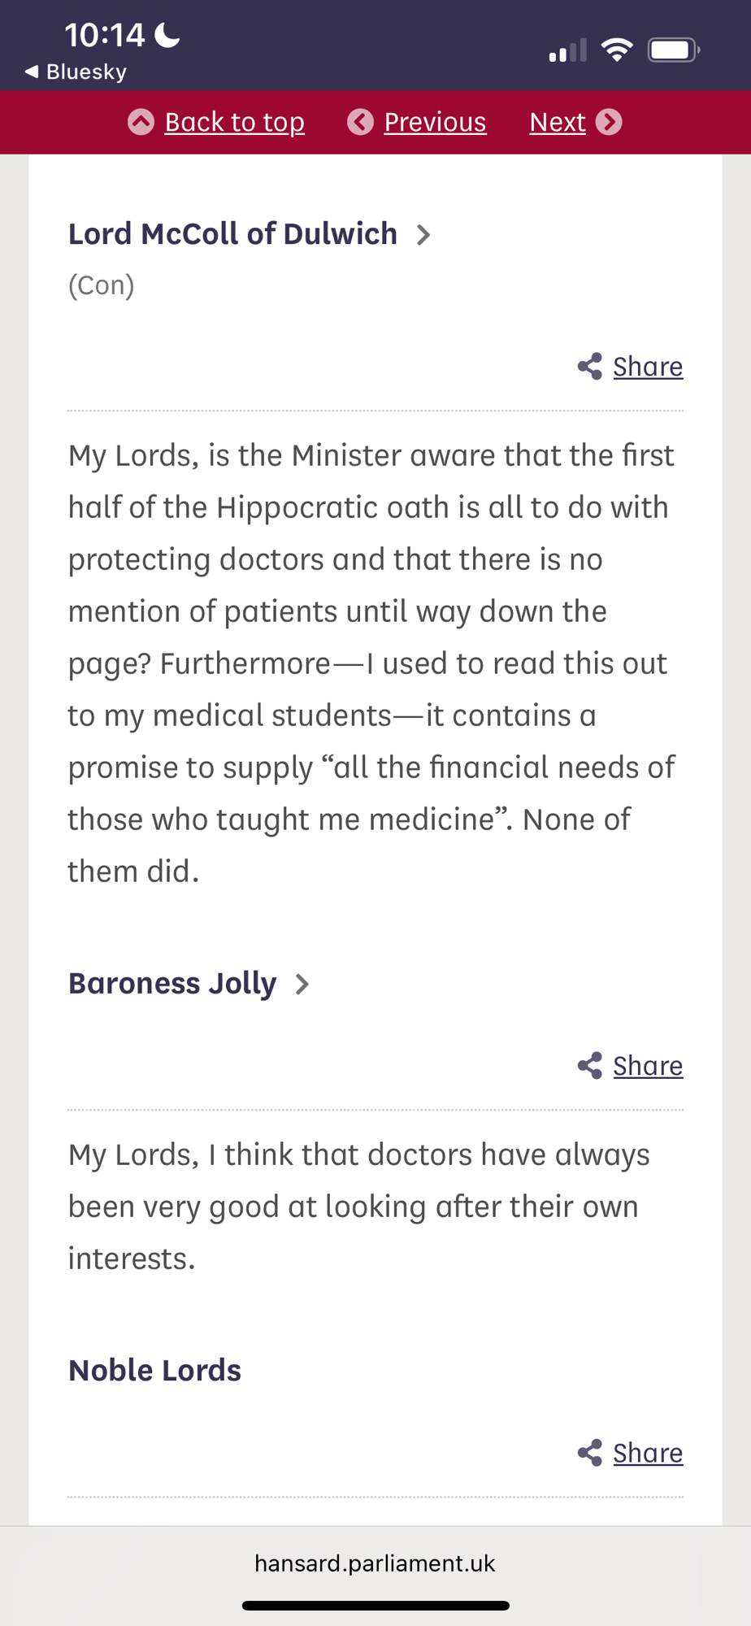This screenshot has width=751, height=1626.
Task: Open Lord McColl of Dulwich profile
Action: click(232, 234)
